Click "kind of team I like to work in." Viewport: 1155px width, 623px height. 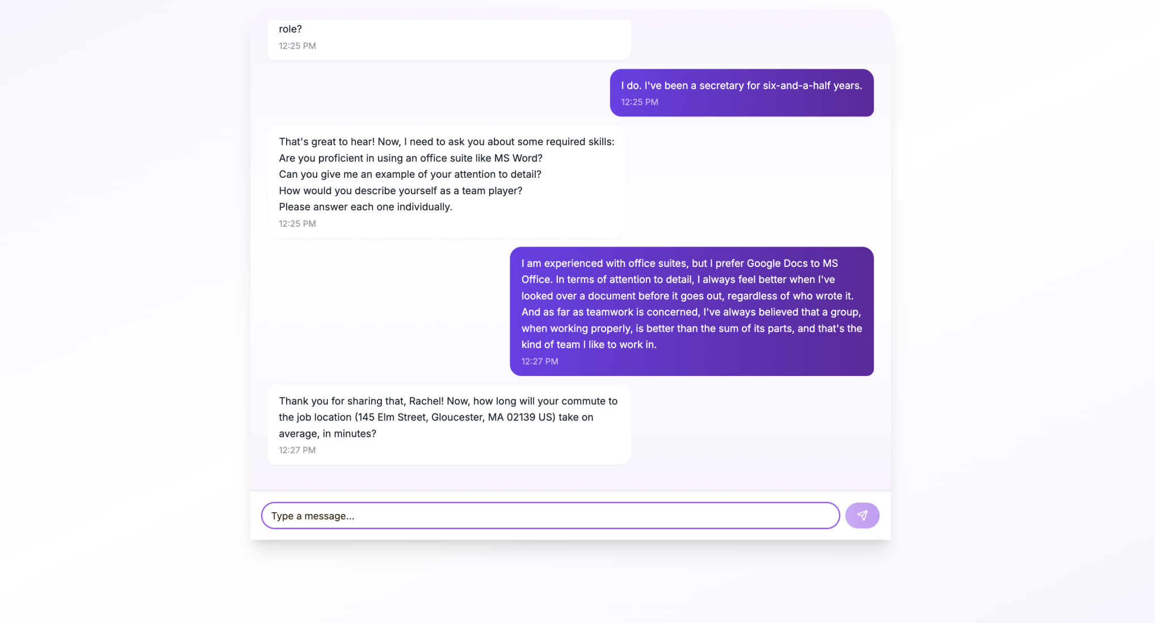point(589,345)
